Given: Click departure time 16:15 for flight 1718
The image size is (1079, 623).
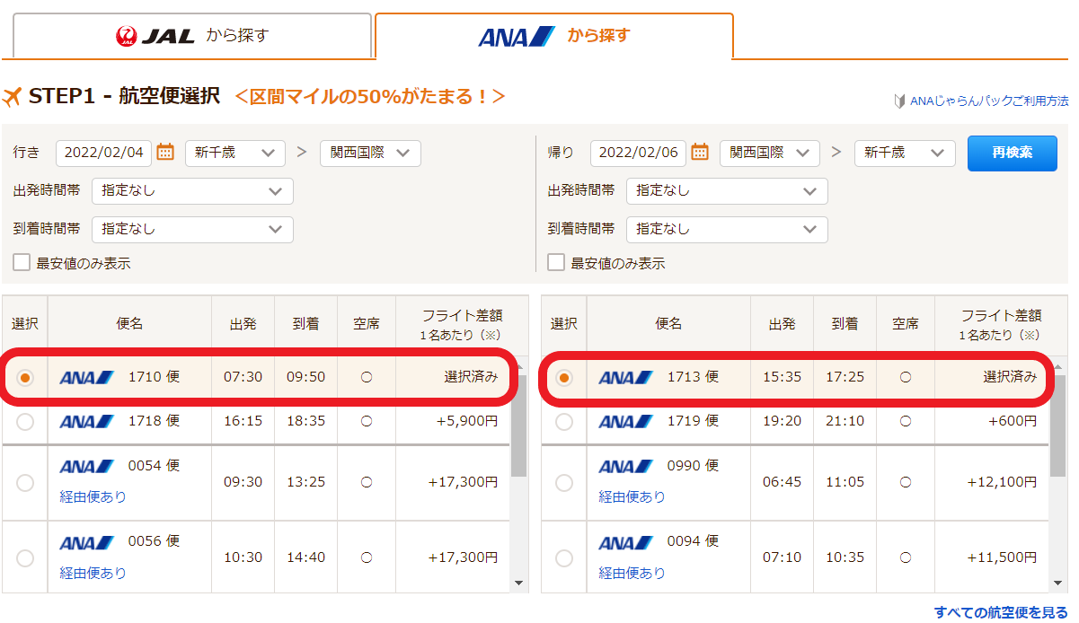Looking at the screenshot, I should 243,421.
